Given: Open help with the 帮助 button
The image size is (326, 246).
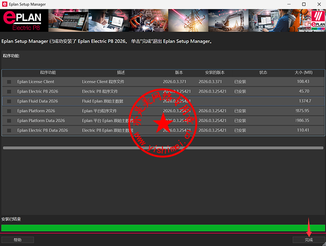Looking at the screenshot, I should tap(18, 240).
